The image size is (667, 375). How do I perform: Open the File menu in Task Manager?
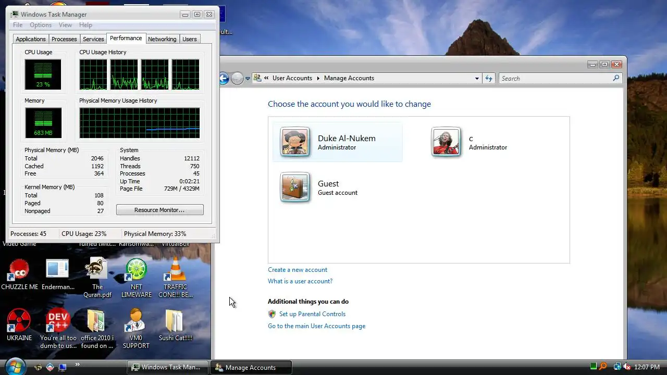pos(18,25)
